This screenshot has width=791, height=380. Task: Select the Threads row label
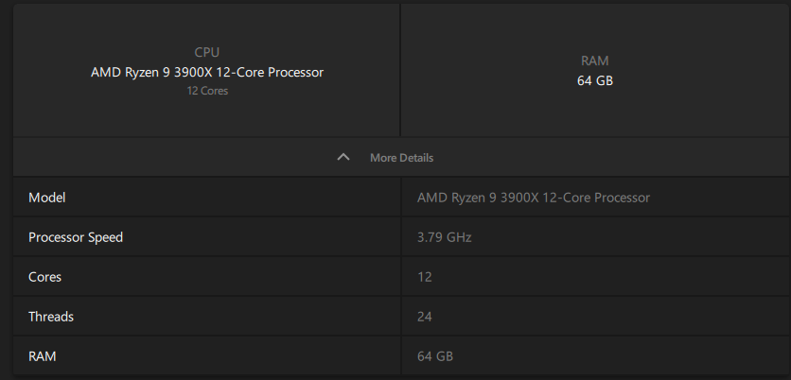click(51, 317)
